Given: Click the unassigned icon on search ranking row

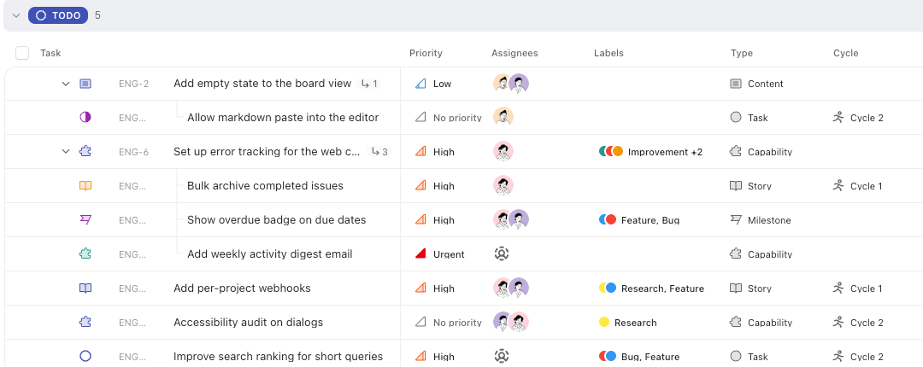Looking at the screenshot, I should 502,356.
